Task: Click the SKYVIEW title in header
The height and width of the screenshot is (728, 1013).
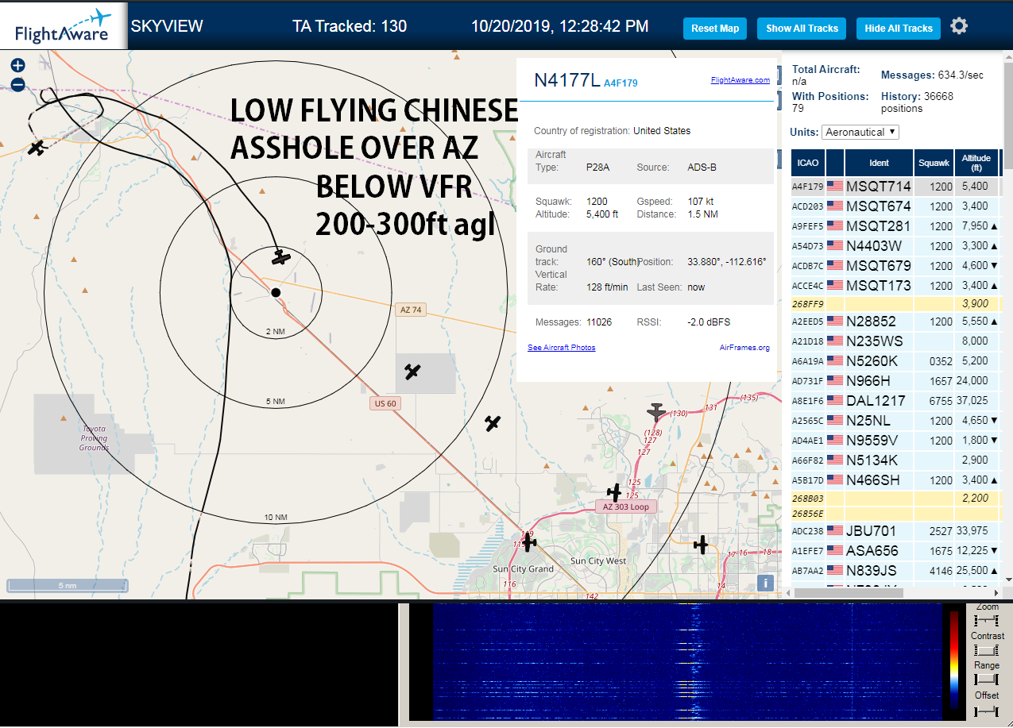Action: click(167, 26)
